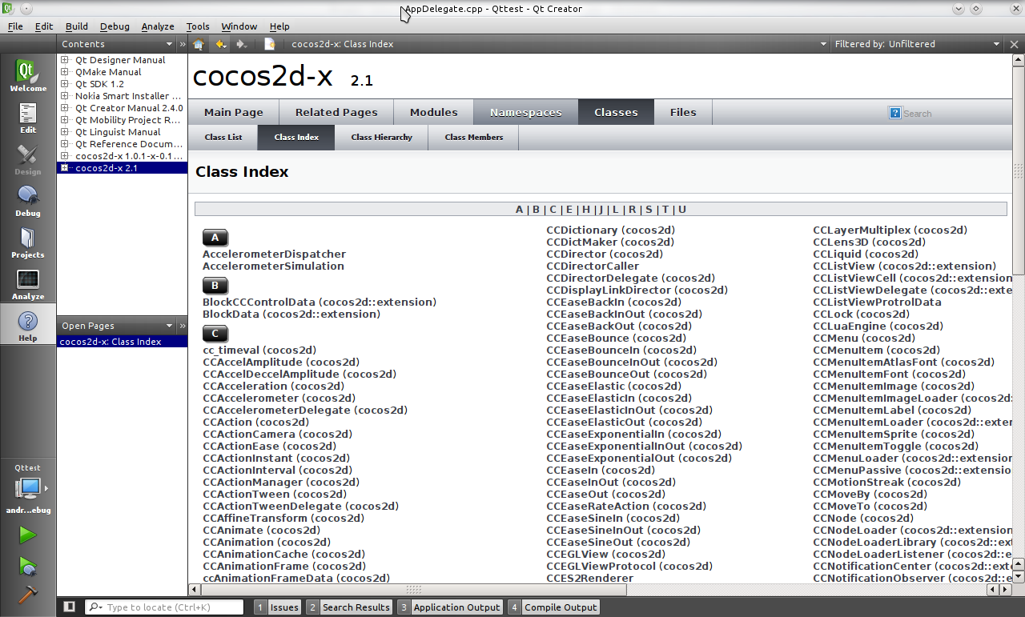Viewport: 1025px width, 617px height.
Task: Open the Window menu
Action: (239, 26)
